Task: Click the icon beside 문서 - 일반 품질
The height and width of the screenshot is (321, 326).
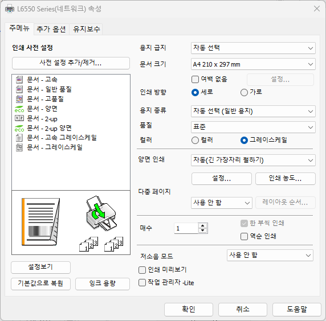Action: [x=19, y=89]
